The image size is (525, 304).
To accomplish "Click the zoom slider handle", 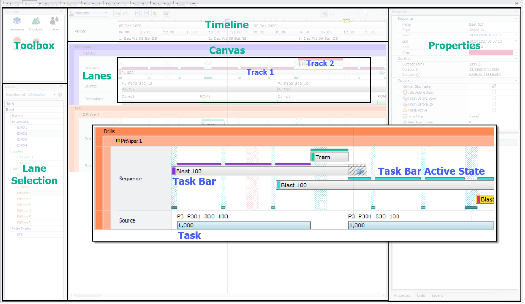I will (365, 13).
